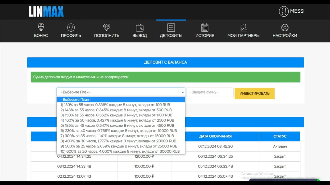Viewport: 330px width, 185px height.
Task: Click the Депозиты list icon
Action: point(171,27)
